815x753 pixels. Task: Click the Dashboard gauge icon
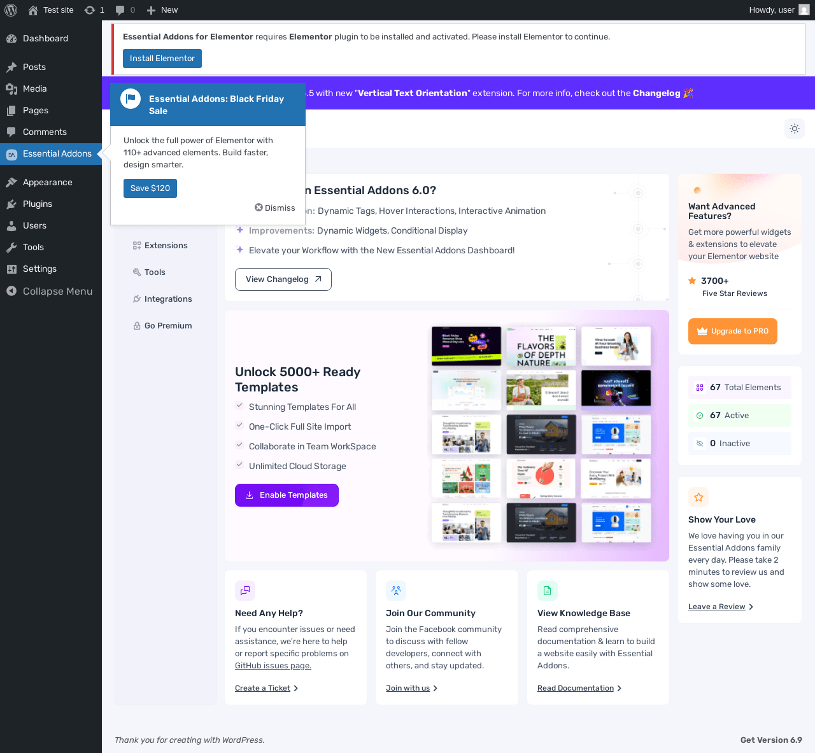pyautogui.click(x=11, y=38)
